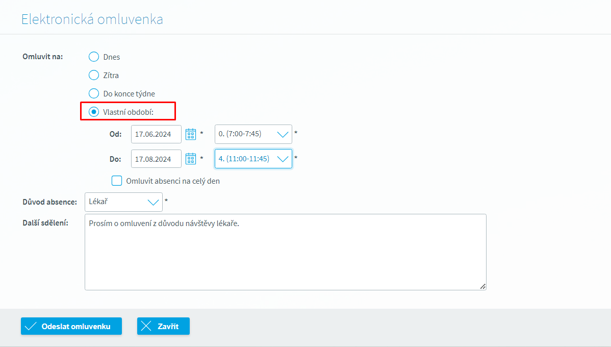Click the Do date field with 17.08.2024
Screen dimensions: 611x347
(156, 159)
